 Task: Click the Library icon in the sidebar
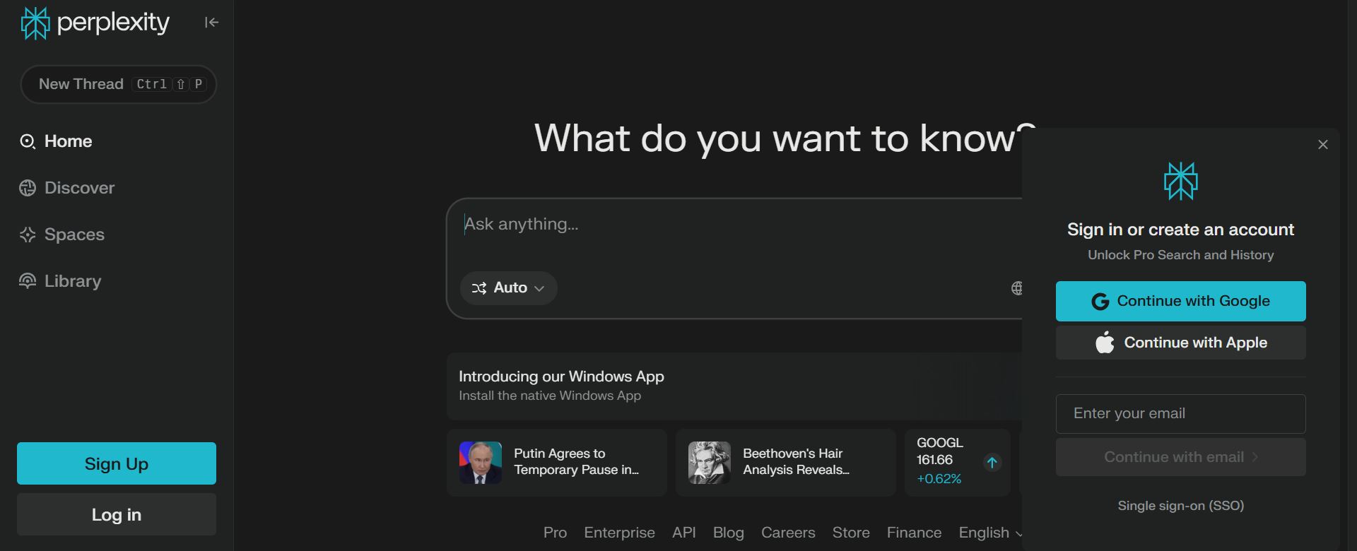coord(28,281)
